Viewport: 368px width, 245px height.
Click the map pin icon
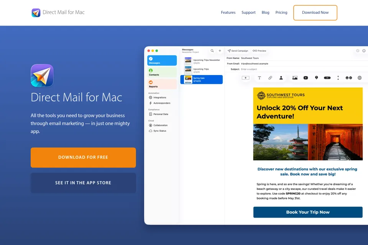(316, 78)
